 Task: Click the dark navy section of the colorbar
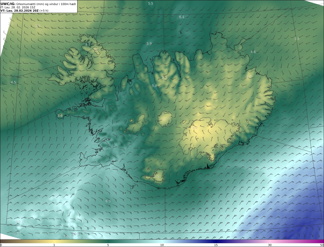(x=216, y=241)
